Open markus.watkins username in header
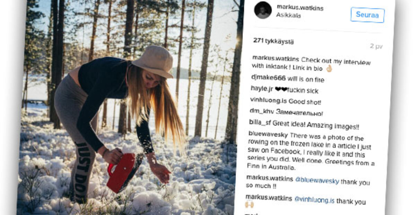 300,8
